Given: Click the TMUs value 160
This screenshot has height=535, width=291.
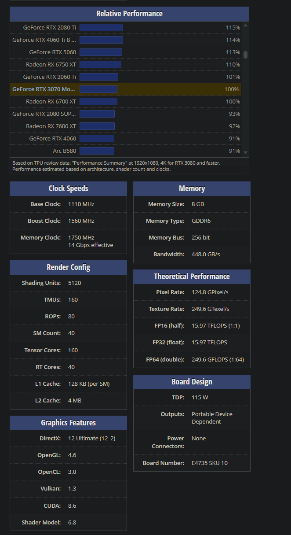Looking at the screenshot, I should pyautogui.click(x=73, y=299).
